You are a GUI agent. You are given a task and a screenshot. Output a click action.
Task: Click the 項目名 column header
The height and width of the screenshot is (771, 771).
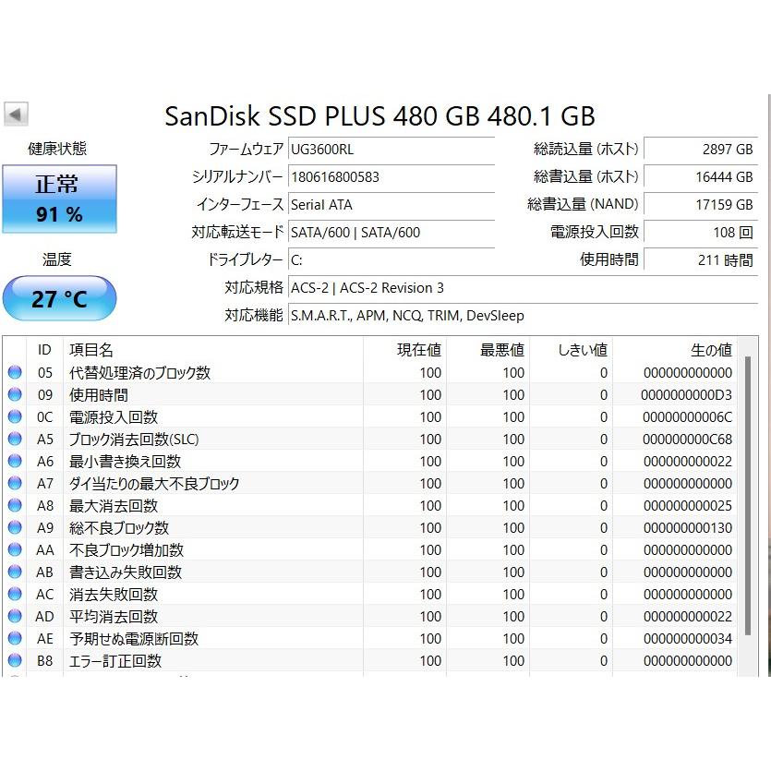point(213,350)
